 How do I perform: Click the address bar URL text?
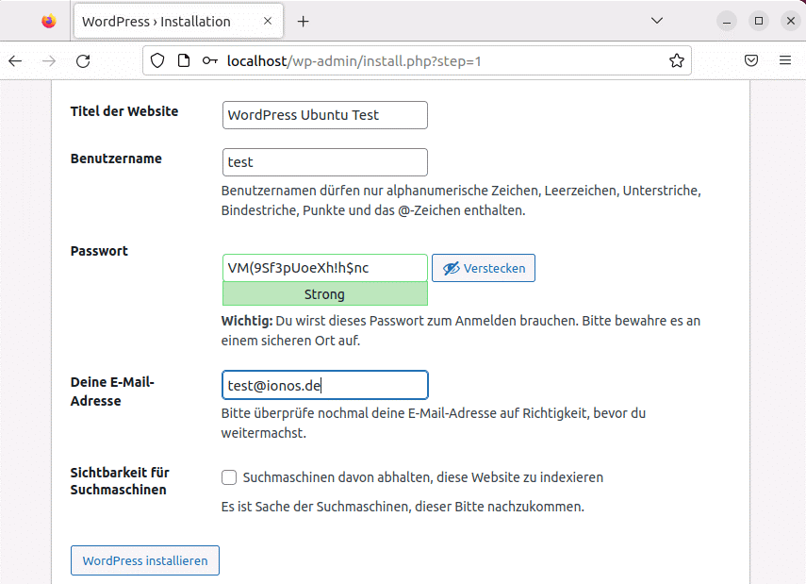point(354,61)
